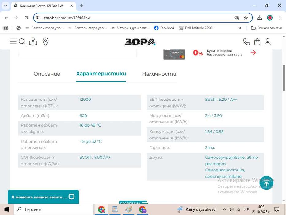Open the apps grid in bookmarks bar
Image resolution: width=286 pixels, height=215 pixels.
(x=6, y=28)
